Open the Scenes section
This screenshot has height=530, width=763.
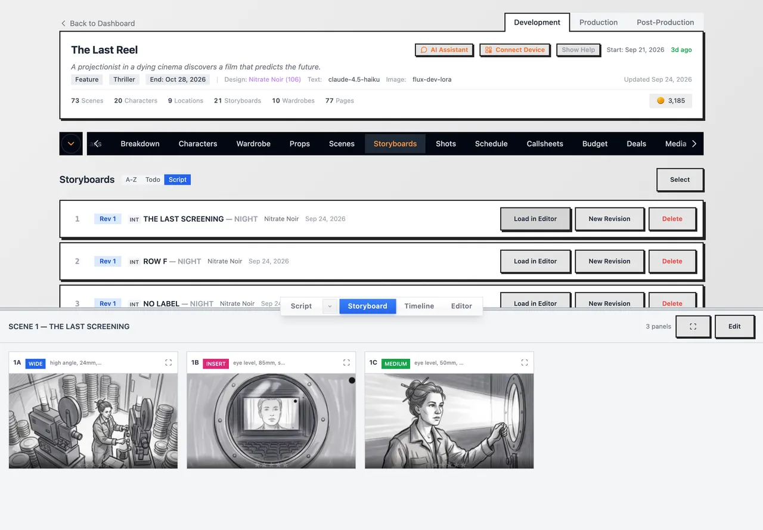click(342, 144)
